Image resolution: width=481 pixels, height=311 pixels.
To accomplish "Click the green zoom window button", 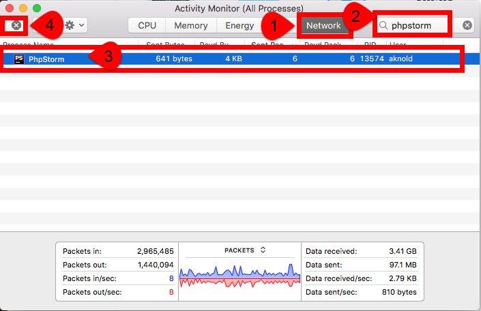I will [36, 7].
